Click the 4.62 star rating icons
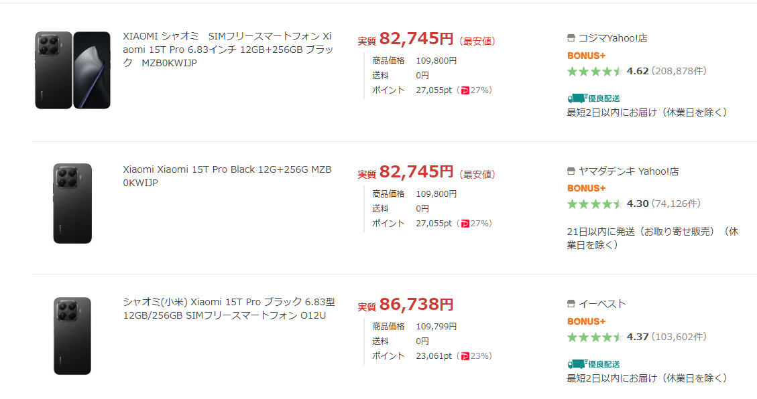The height and width of the screenshot is (399, 757). coord(595,71)
